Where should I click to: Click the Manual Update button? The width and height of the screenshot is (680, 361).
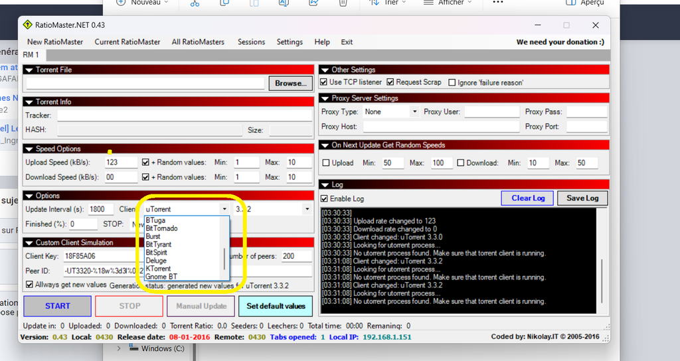click(201, 306)
